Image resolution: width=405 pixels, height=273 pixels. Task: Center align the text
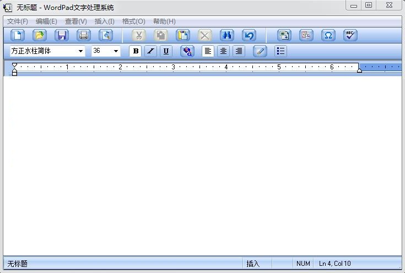[x=223, y=51]
